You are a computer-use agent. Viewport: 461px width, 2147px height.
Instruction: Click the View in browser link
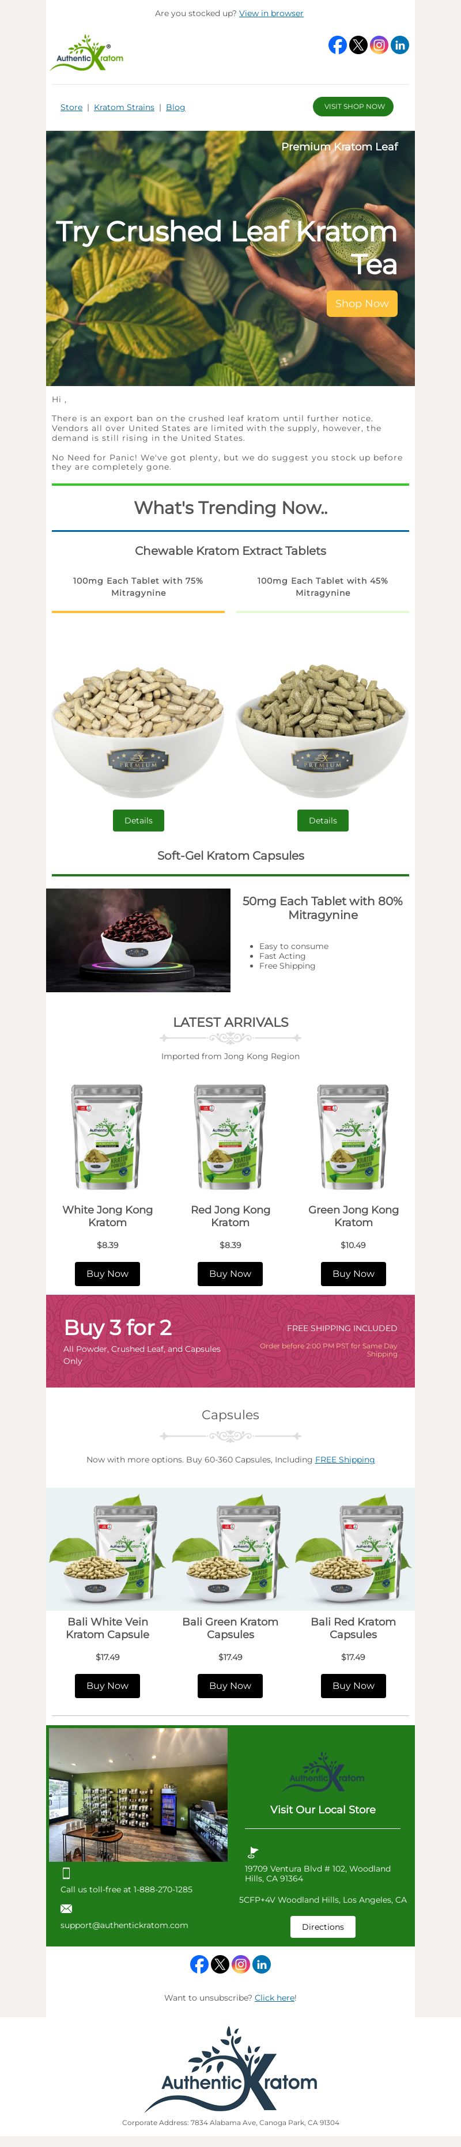271,13
